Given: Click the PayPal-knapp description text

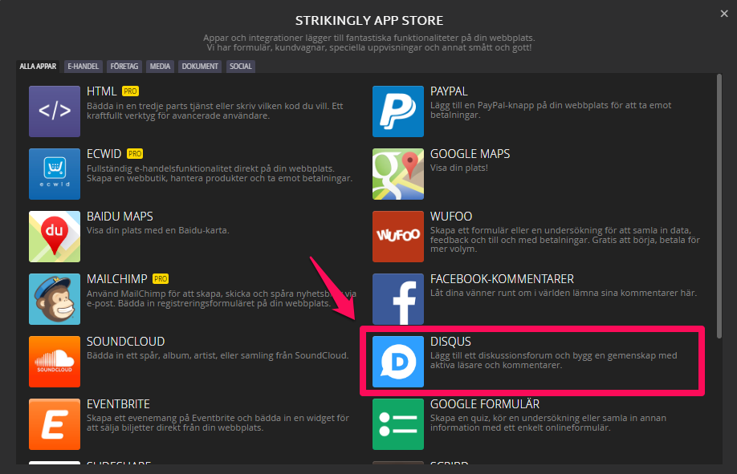Looking at the screenshot, I should [x=551, y=110].
